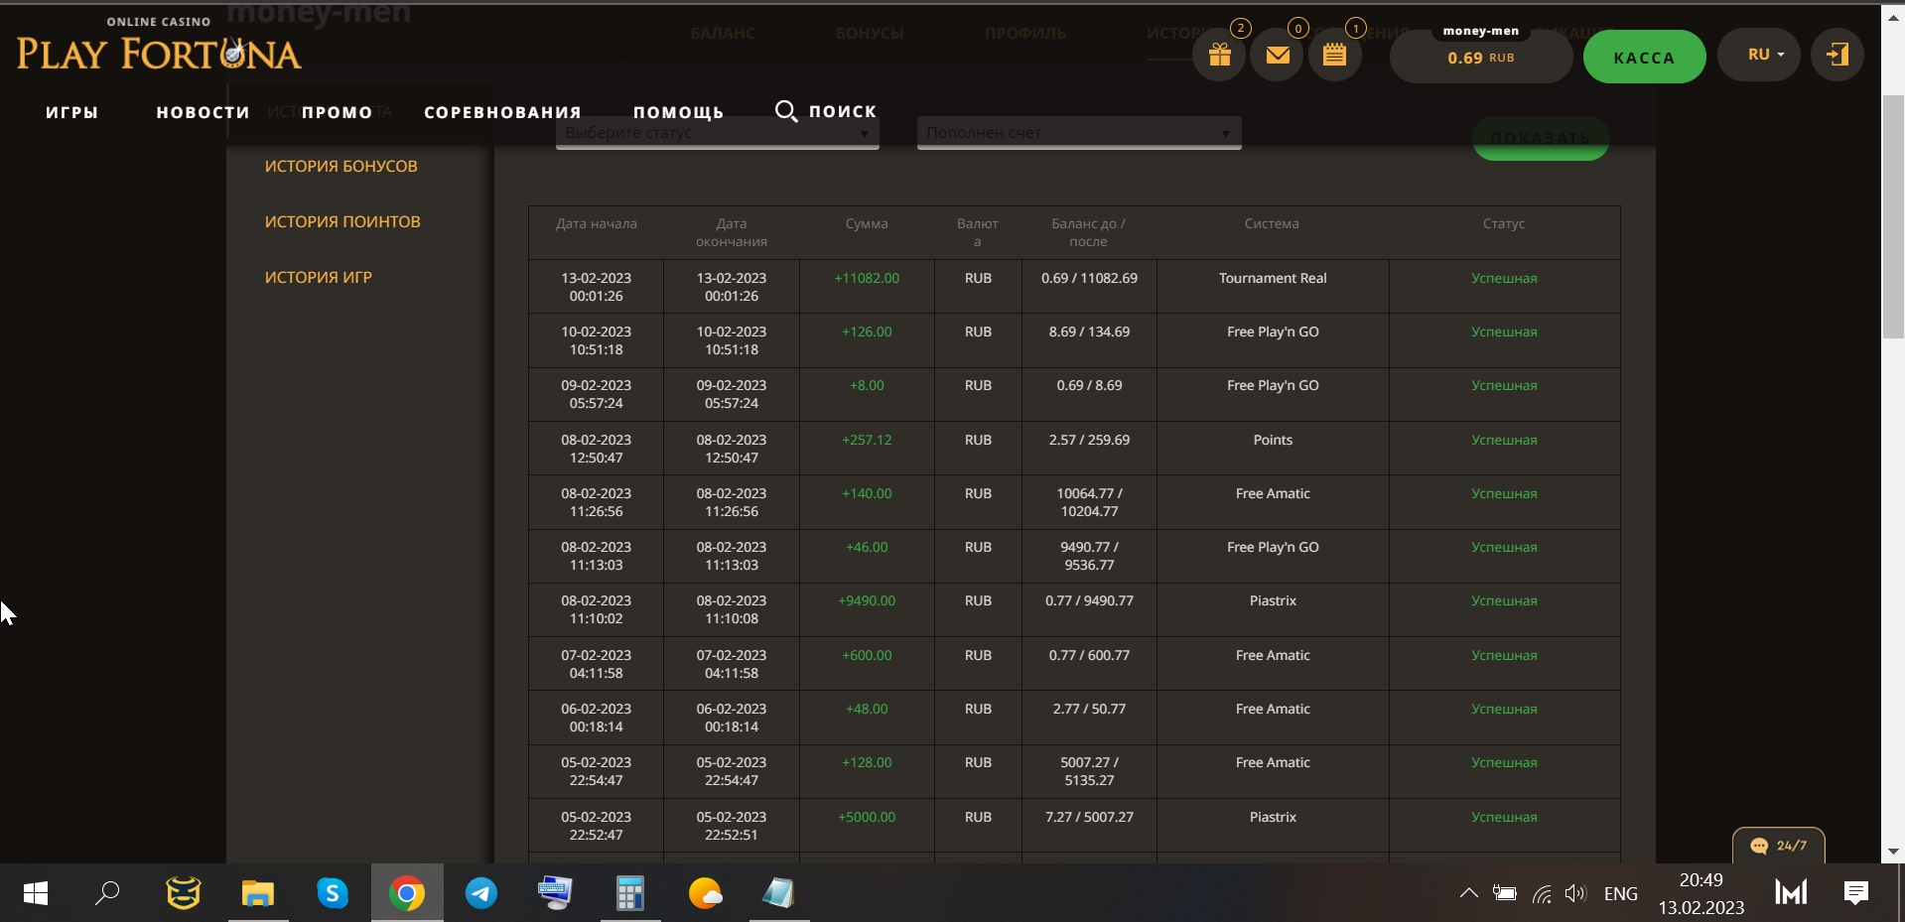Open the gift bonuses icon
This screenshot has height=922, width=1905.
coord(1219,56)
